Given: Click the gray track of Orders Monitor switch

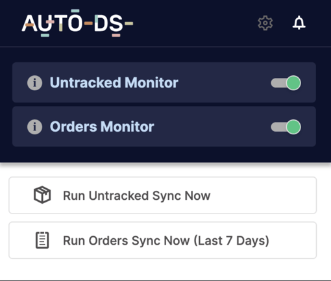Looking at the screenshot, I should (x=278, y=127).
